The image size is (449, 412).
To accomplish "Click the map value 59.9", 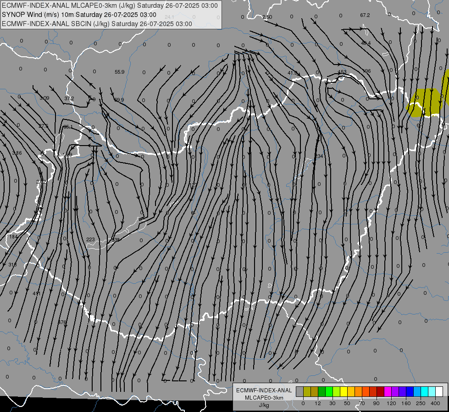I will pyautogui.click(x=119, y=100).
